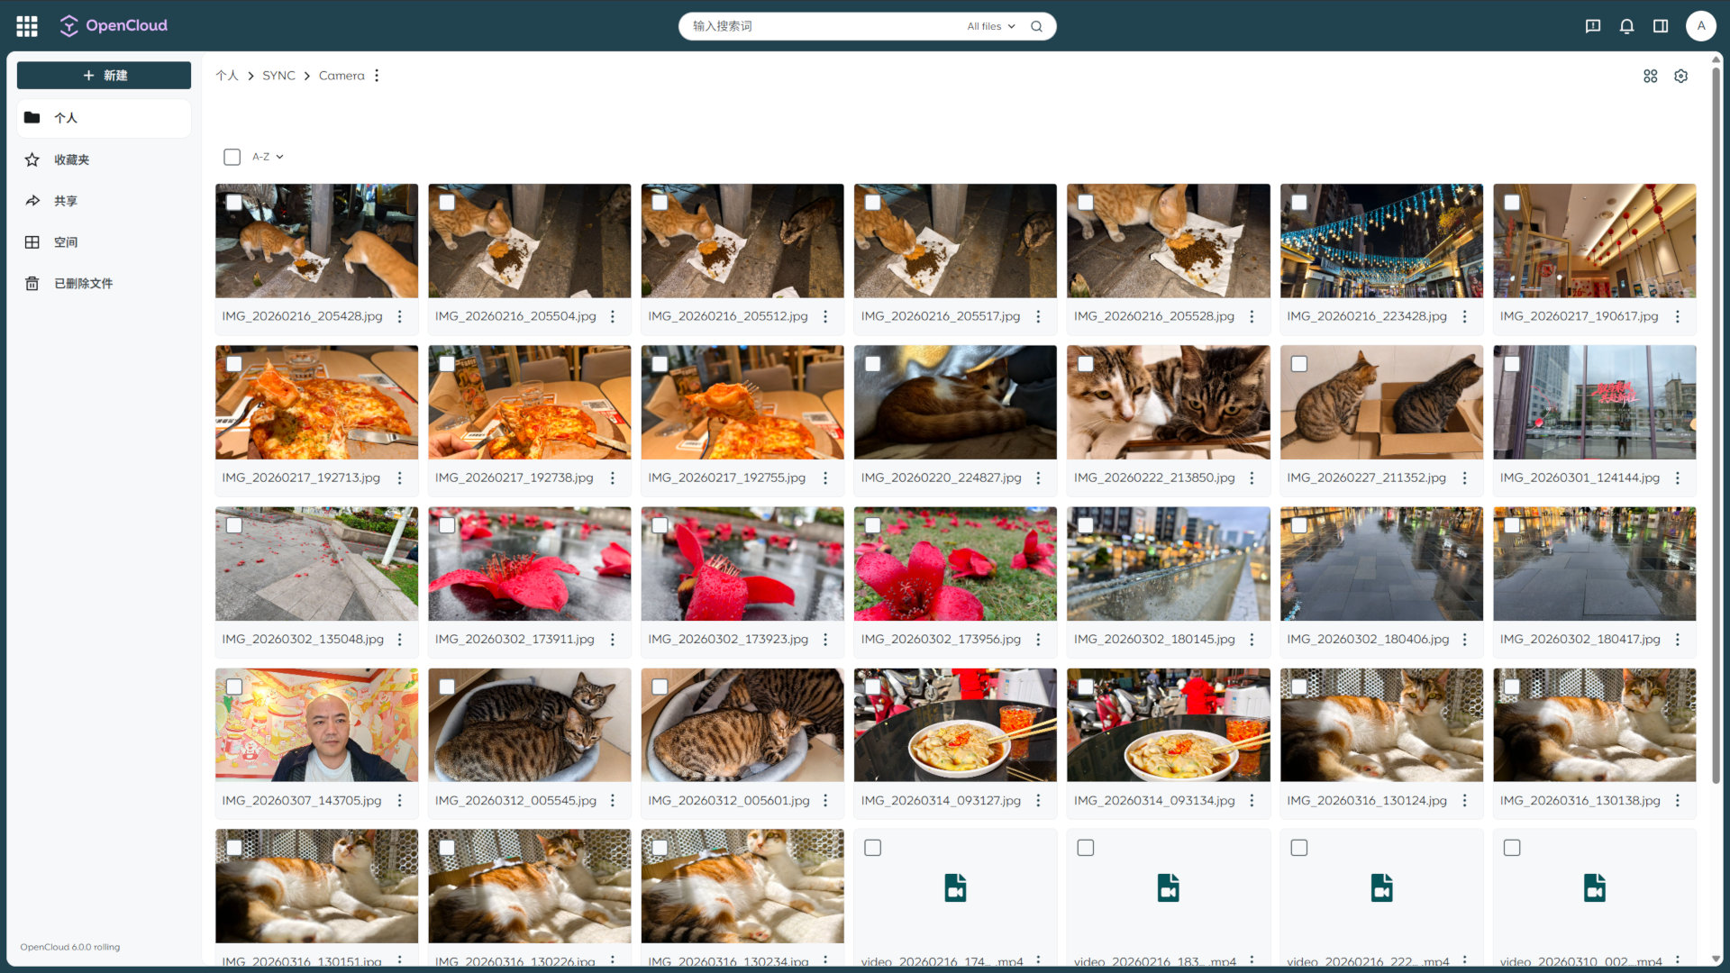Select video_20260216_174 mp4 checkbox
The image size is (1730, 973).
[872, 848]
